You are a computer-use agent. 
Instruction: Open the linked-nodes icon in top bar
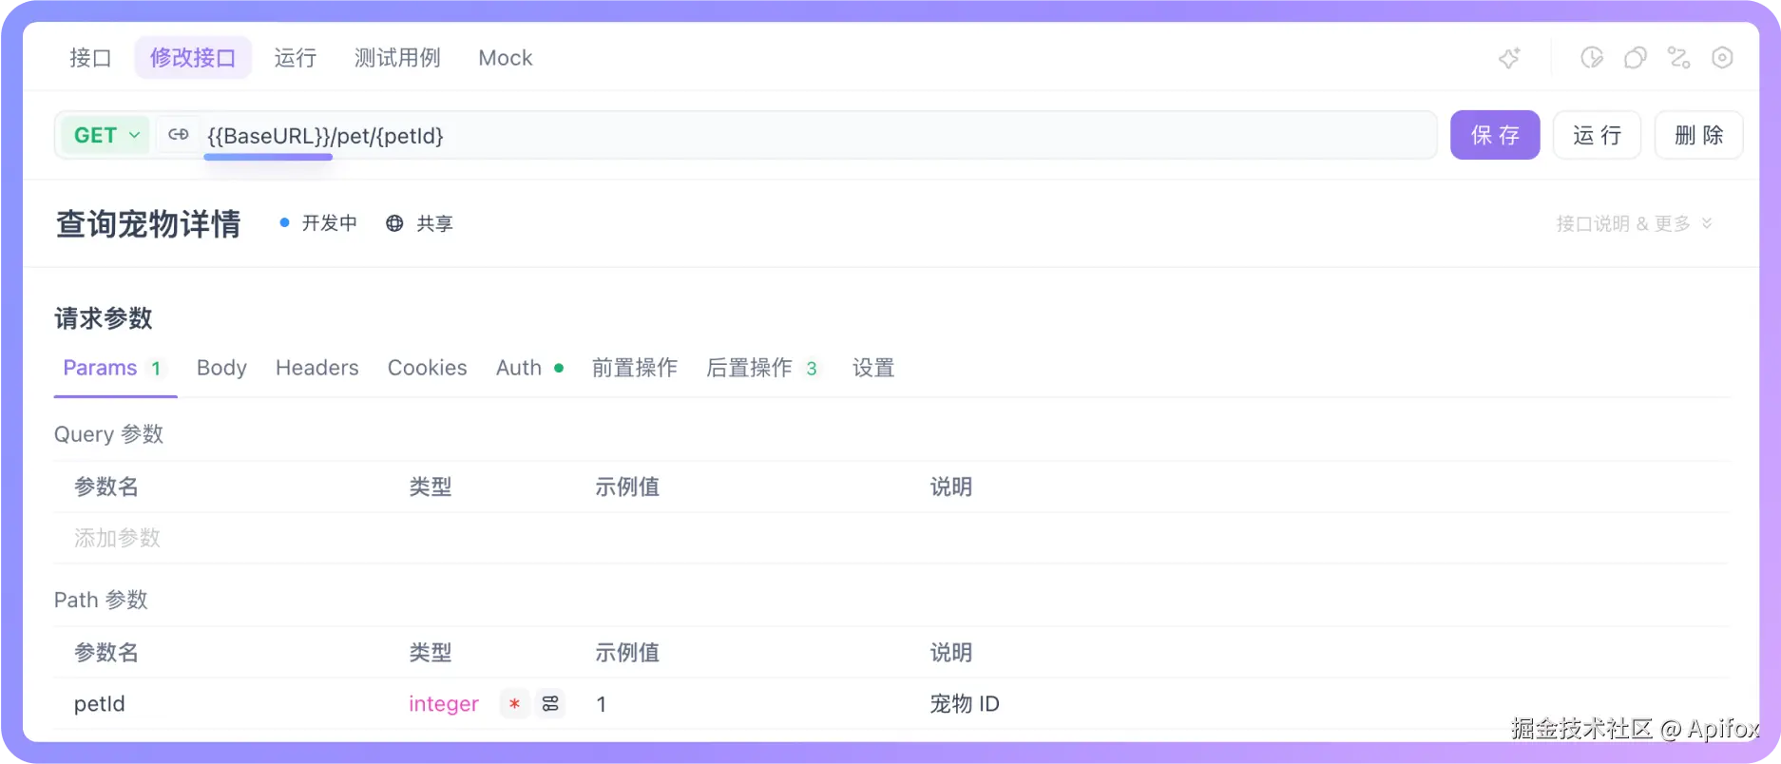(1679, 58)
